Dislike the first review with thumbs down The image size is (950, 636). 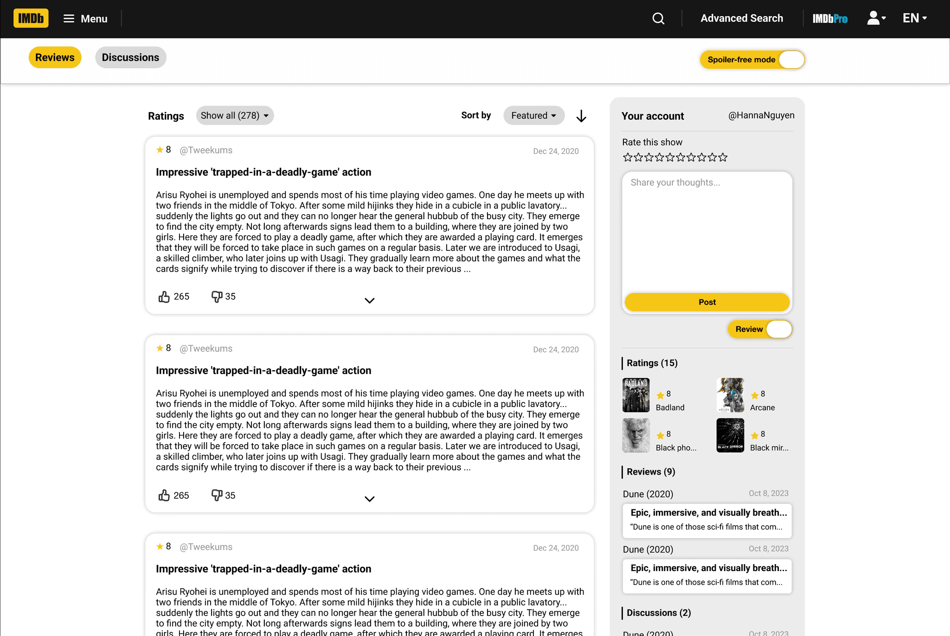(x=217, y=297)
